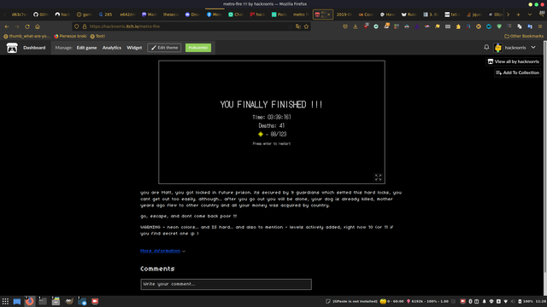Viewport: 547px width, 307px height.
Task: Go to browser home page icon
Action: tap(38, 26)
